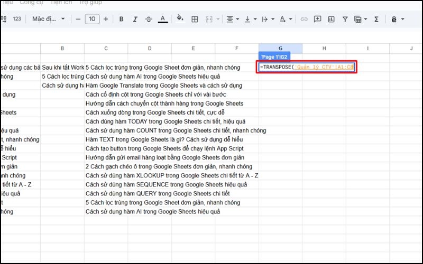Select column E header

pyautogui.click(x=193, y=49)
